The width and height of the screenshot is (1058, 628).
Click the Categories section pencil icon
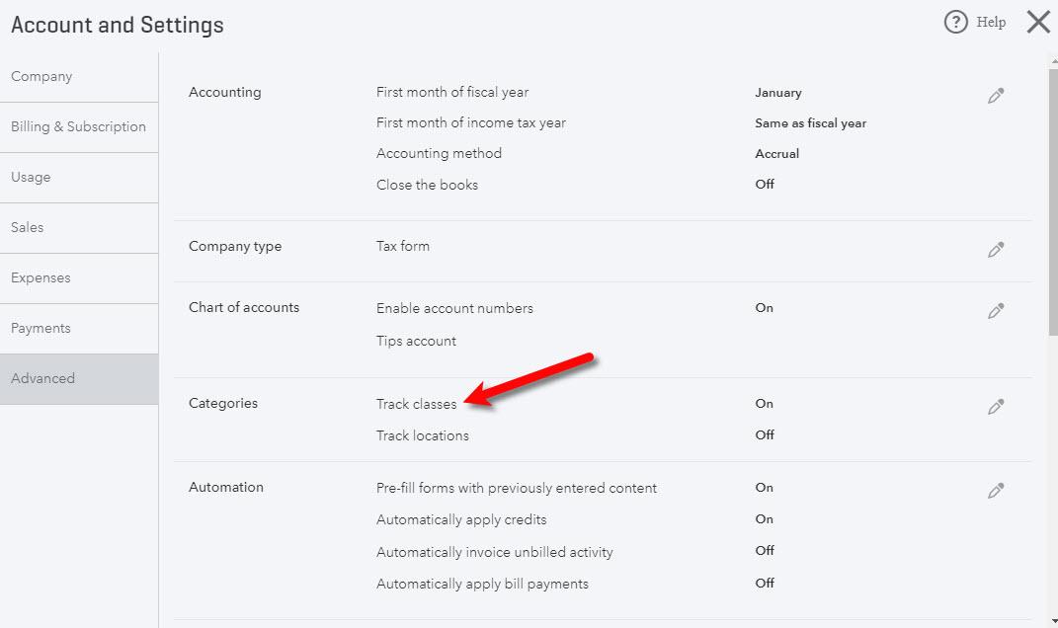coord(996,407)
